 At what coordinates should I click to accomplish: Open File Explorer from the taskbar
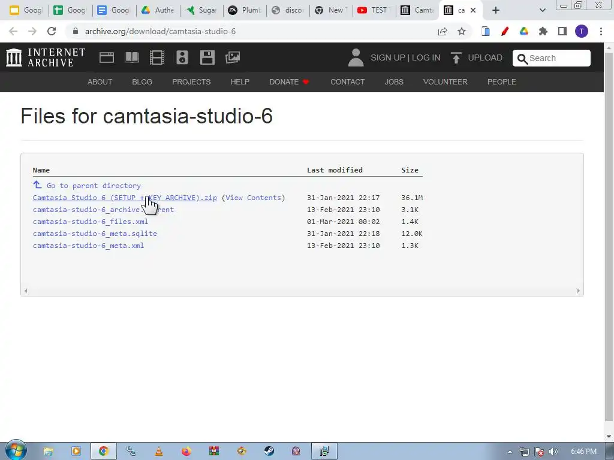click(x=48, y=452)
